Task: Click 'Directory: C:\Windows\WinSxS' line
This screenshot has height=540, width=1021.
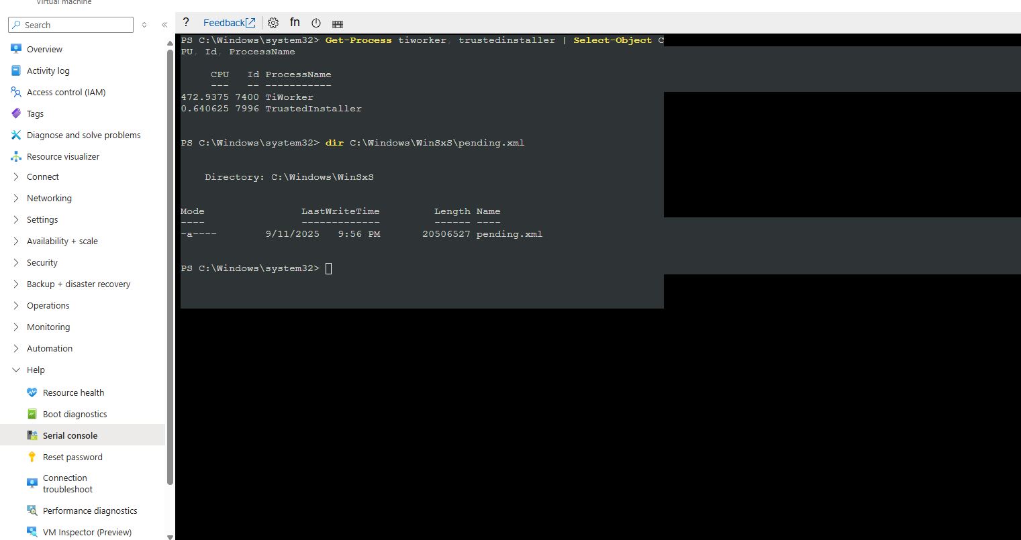Action: pyautogui.click(x=289, y=177)
